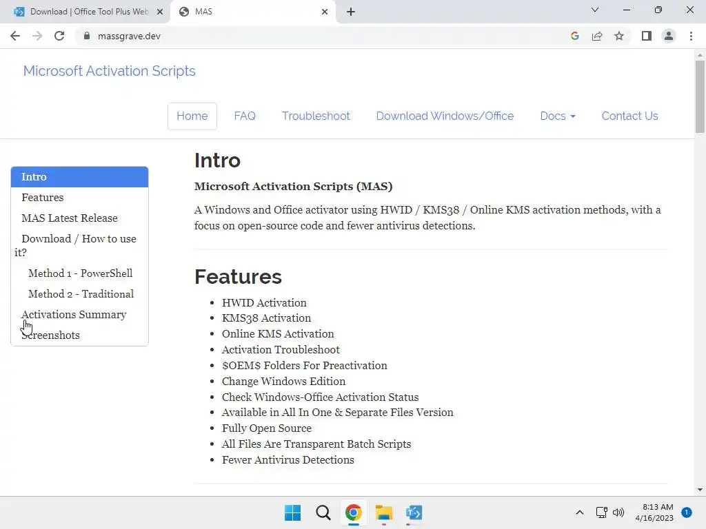This screenshot has width=706, height=529.
Task: Open a new browser tab
Action: [x=351, y=12]
